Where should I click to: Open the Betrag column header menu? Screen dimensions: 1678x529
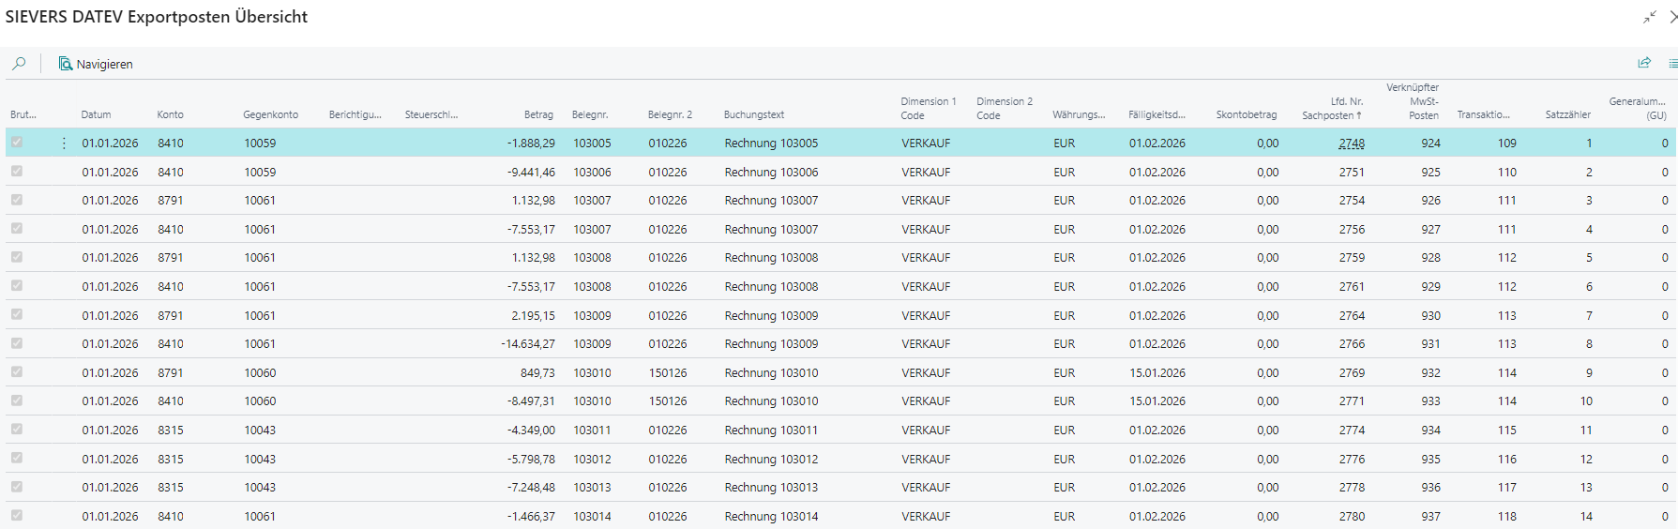pyautogui.click(x=538, y=114)
